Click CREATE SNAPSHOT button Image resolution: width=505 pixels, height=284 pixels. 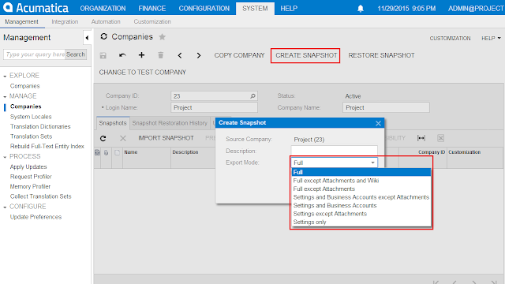pyautogui.click(x=306, y=55)
